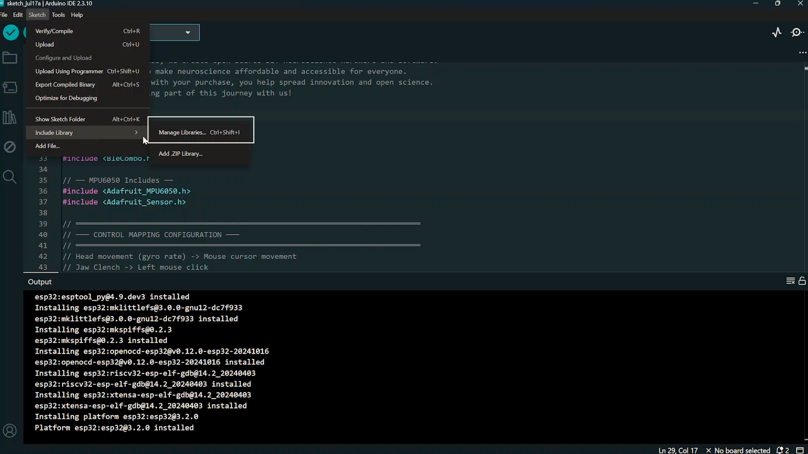Open the Tools menu
808x454 pixels.
[58, 15]
